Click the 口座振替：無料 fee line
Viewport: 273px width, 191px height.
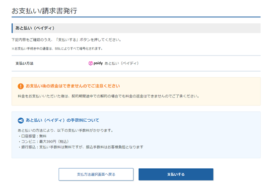32,136
